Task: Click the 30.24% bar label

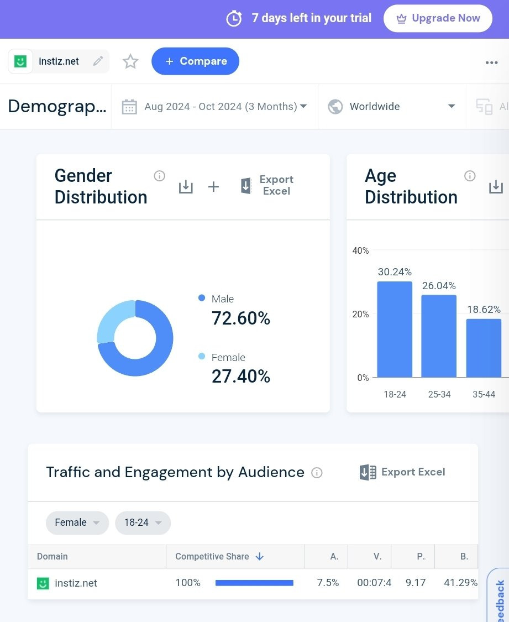Action: pos(395,271)
